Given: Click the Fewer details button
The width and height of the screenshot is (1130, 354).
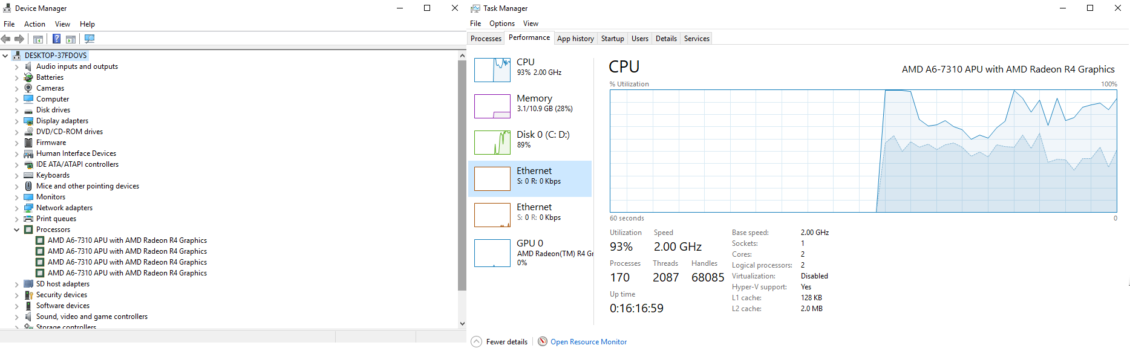Looking at the screenshot, I should pos(499,342).
